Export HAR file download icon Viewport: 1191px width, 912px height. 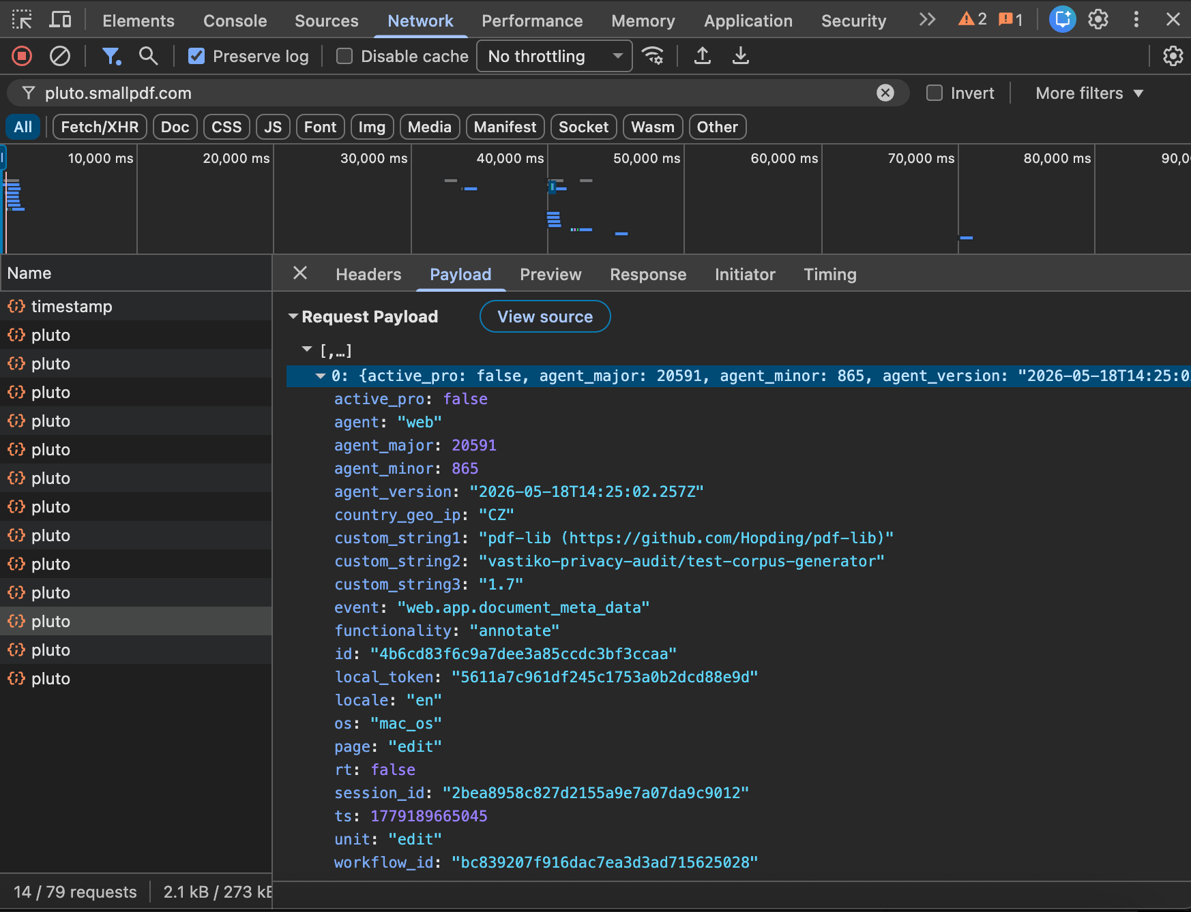tap(741, 56)
